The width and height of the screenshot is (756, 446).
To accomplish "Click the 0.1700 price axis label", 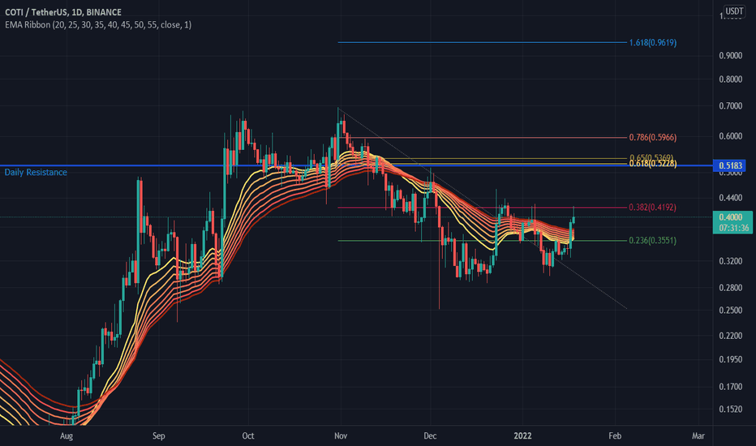I will tap(730, 387).
